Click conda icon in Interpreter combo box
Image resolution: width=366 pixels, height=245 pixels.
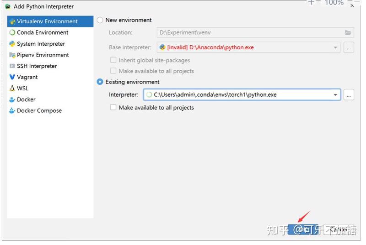tap(149, 95)
